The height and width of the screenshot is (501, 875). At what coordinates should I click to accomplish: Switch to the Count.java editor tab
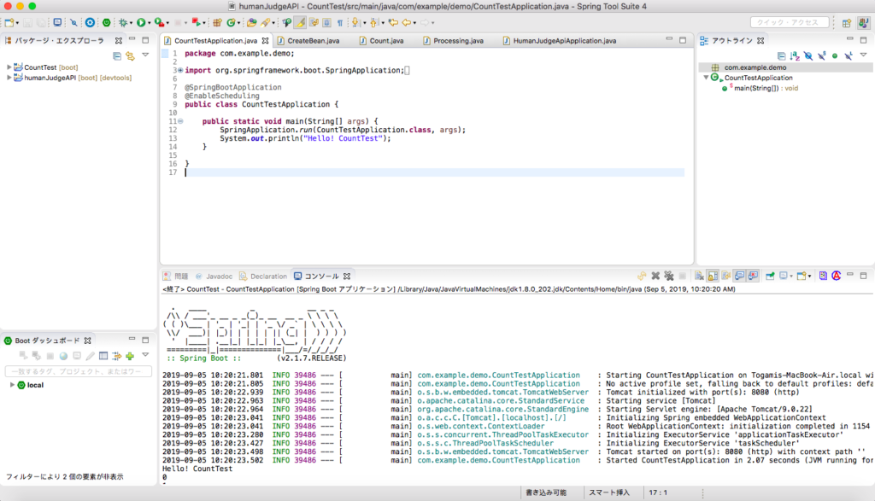pyautogui.click(x=386, y=40)
